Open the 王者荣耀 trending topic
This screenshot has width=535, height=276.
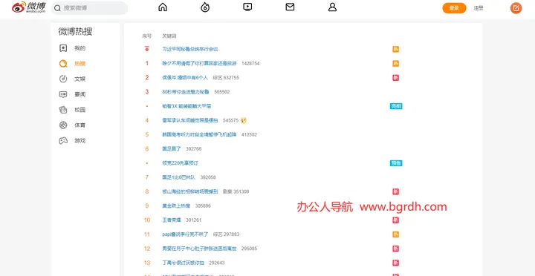172,220
